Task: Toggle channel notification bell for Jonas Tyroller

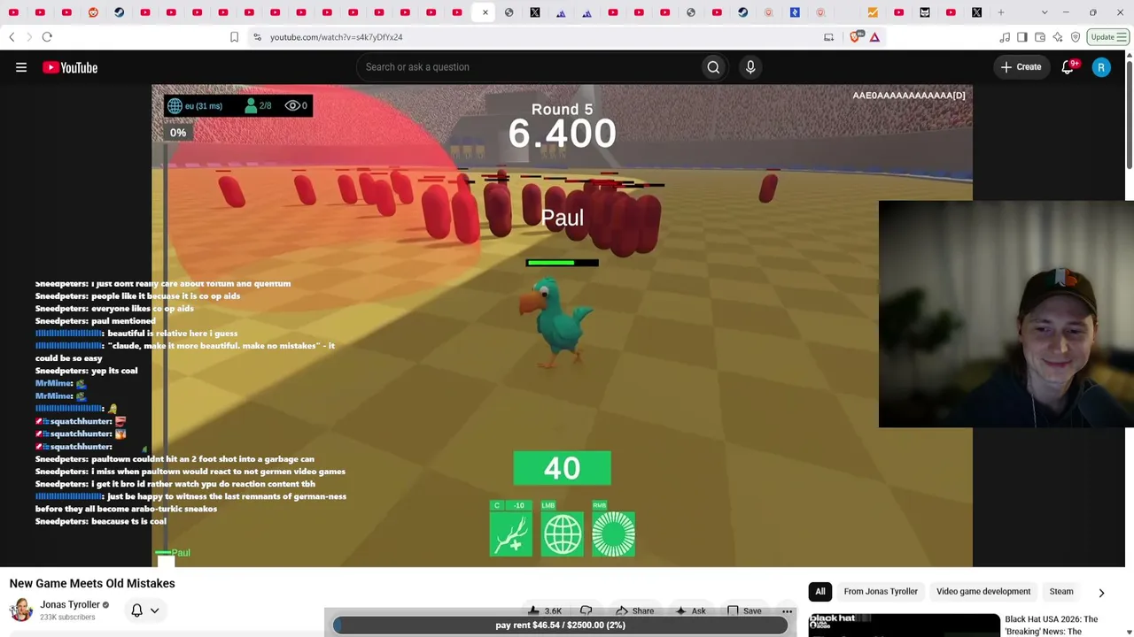Action: pos(137,610)
